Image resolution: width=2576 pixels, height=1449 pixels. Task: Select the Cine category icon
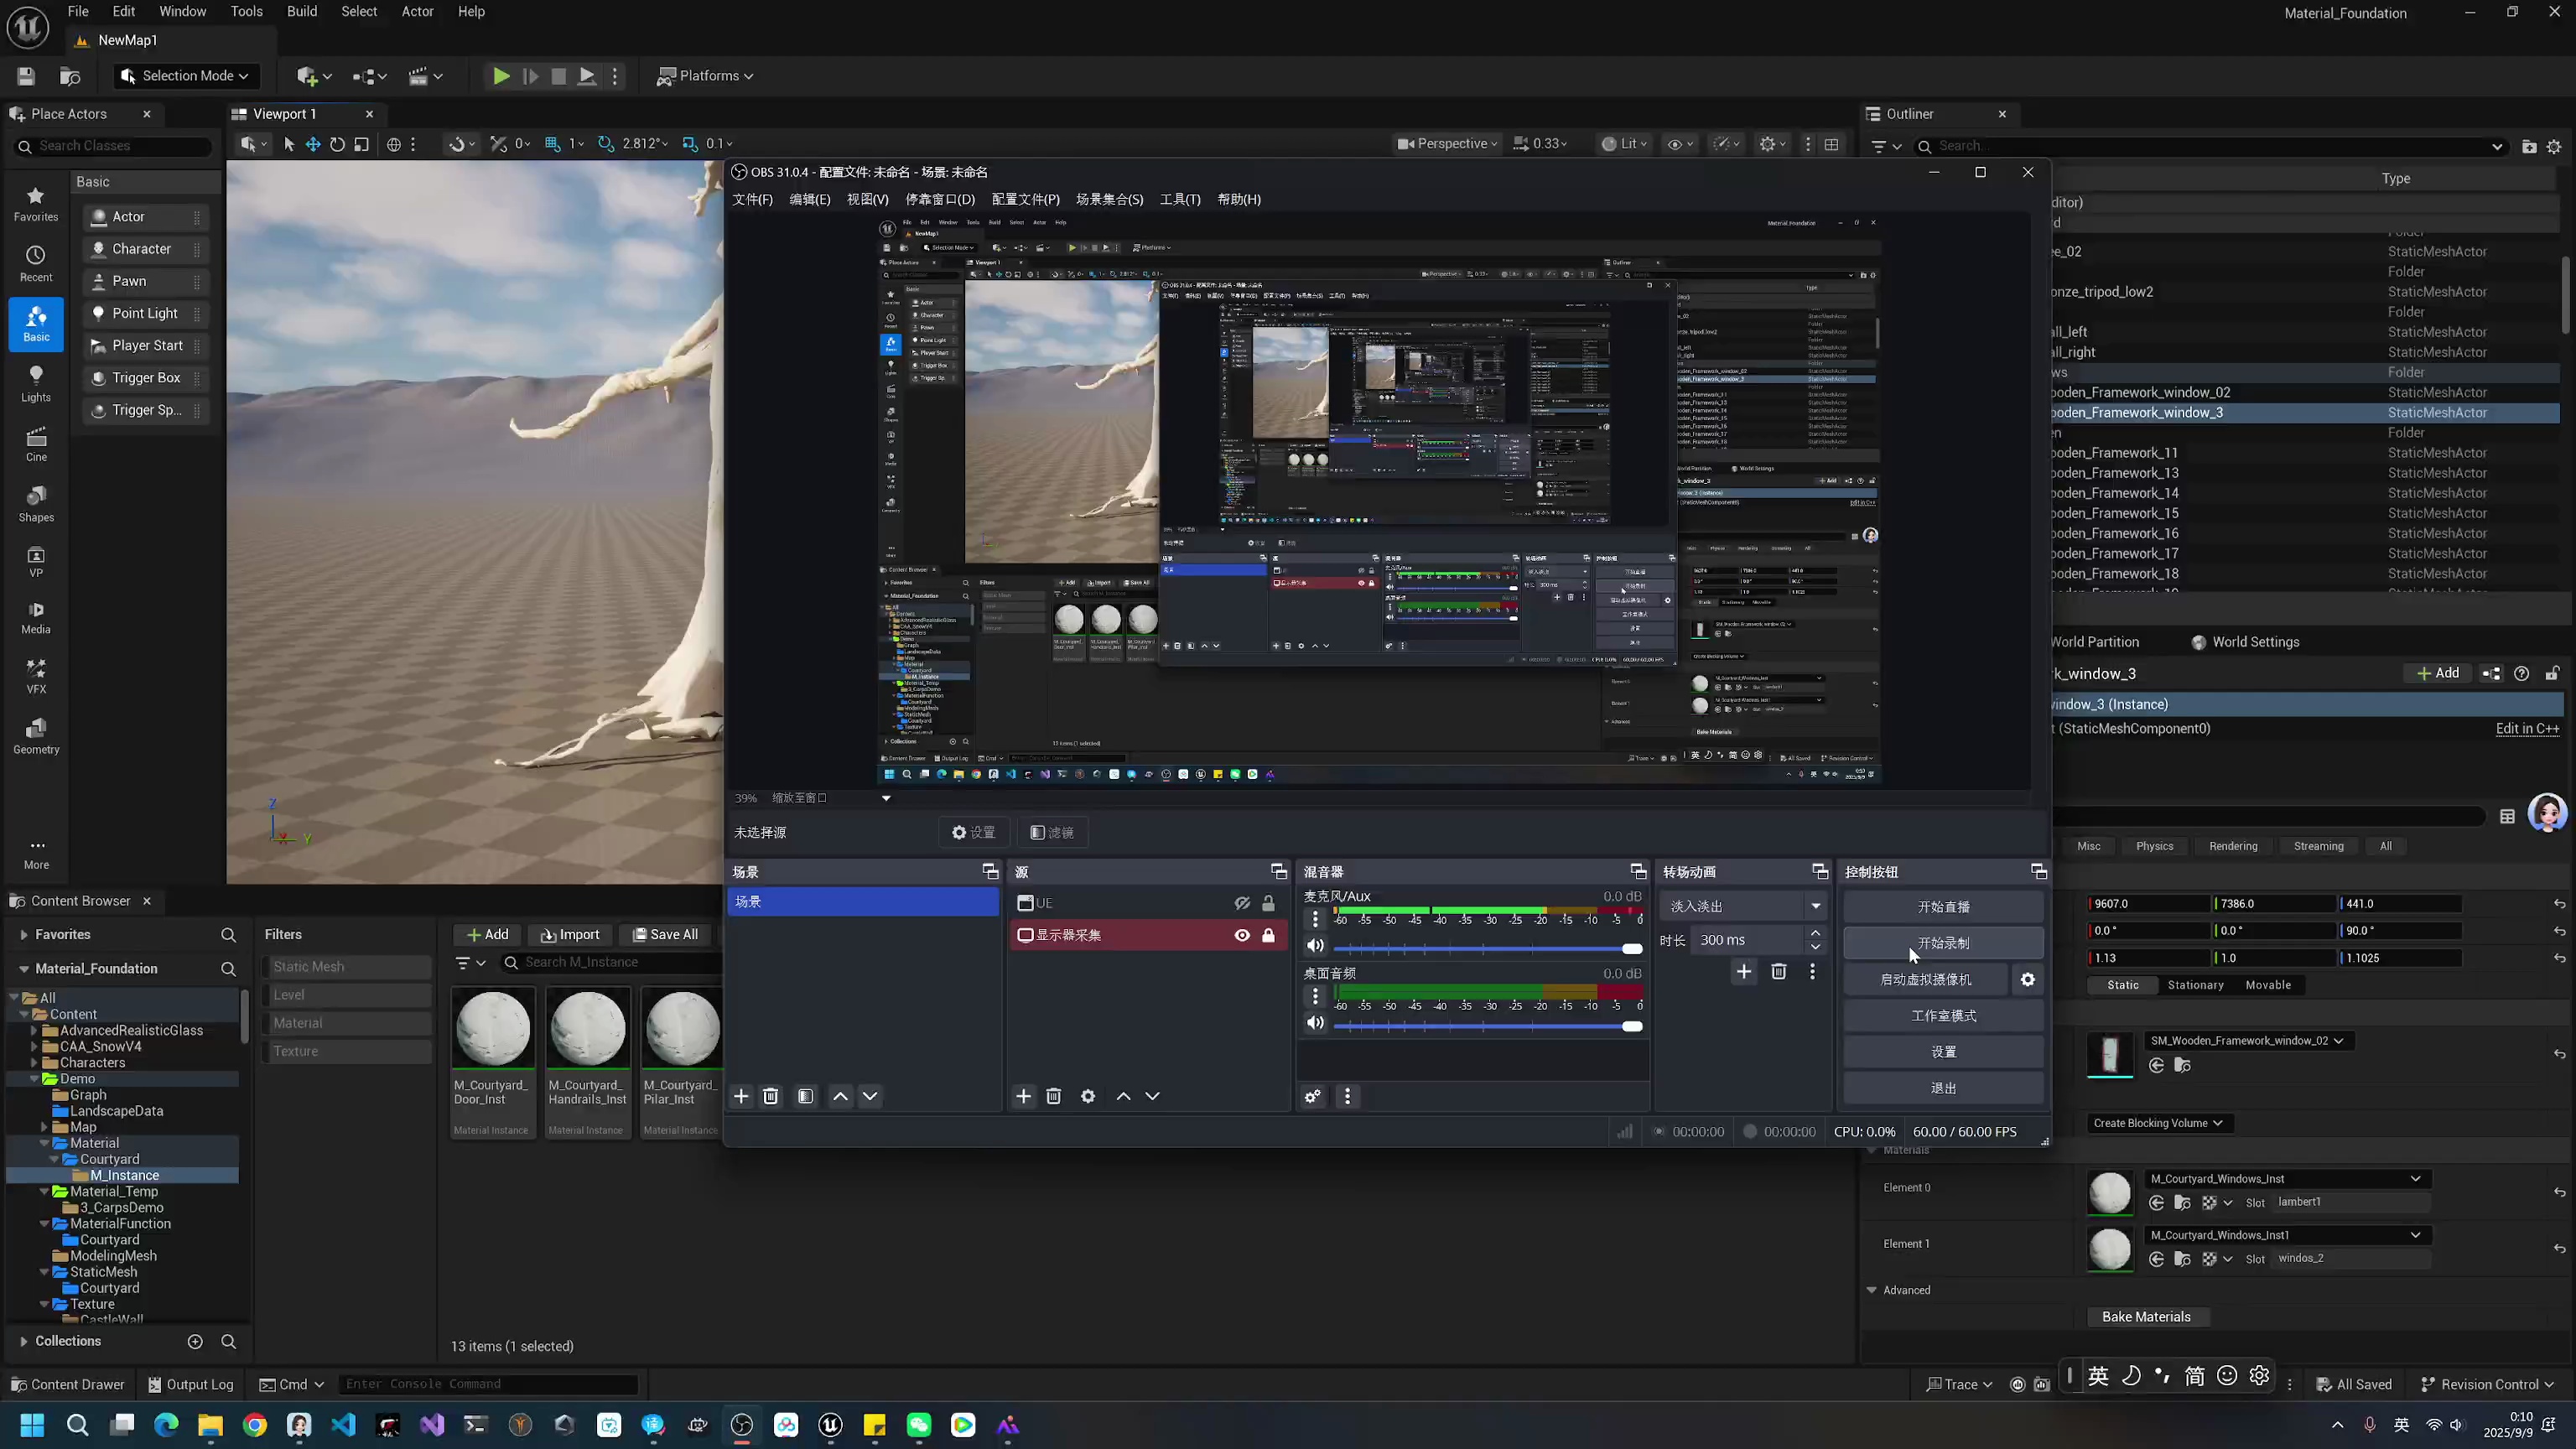pos(36,444)
